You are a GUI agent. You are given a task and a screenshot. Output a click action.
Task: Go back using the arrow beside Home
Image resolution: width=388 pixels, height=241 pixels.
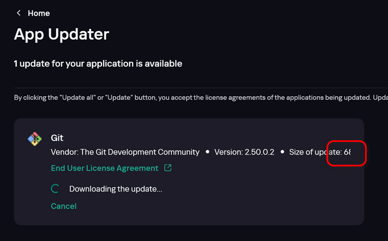tap(18, 13)
